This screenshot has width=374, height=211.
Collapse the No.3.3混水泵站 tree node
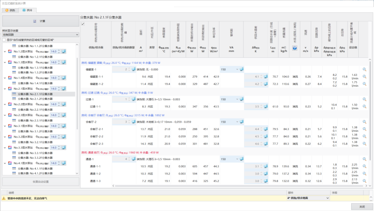(x=5, y=148)
